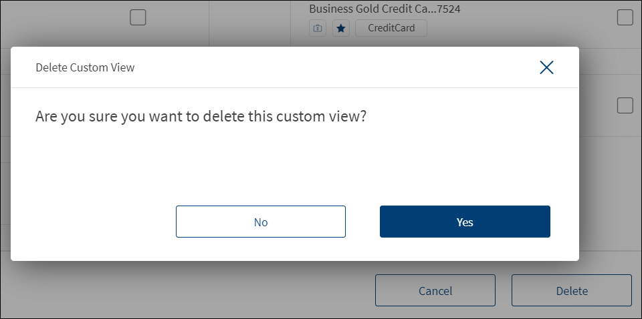This screenshot has height=319, width=642.
Task: Click the Delete Custom View title text
Action: tap(85, 67)
